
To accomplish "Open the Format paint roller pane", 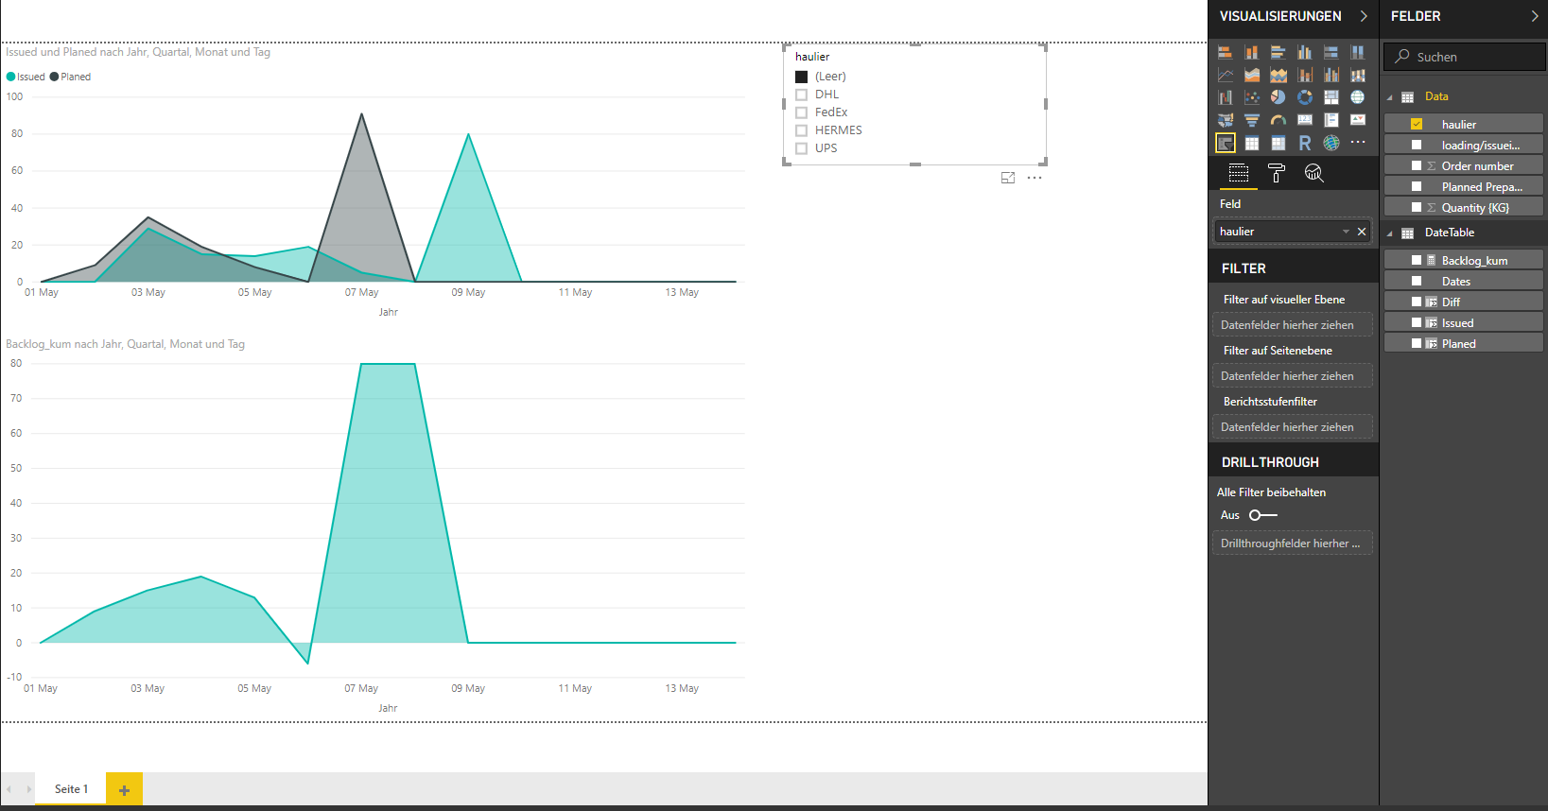I will (1277, 173).
